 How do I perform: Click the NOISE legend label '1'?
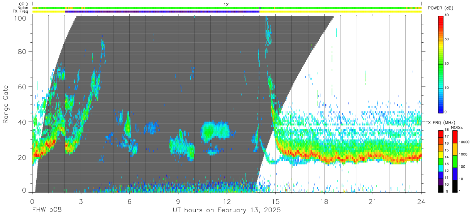[x=460, y=191]
